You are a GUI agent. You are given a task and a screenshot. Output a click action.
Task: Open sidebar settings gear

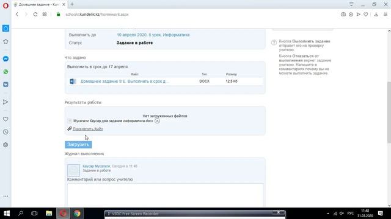(5, 145)
